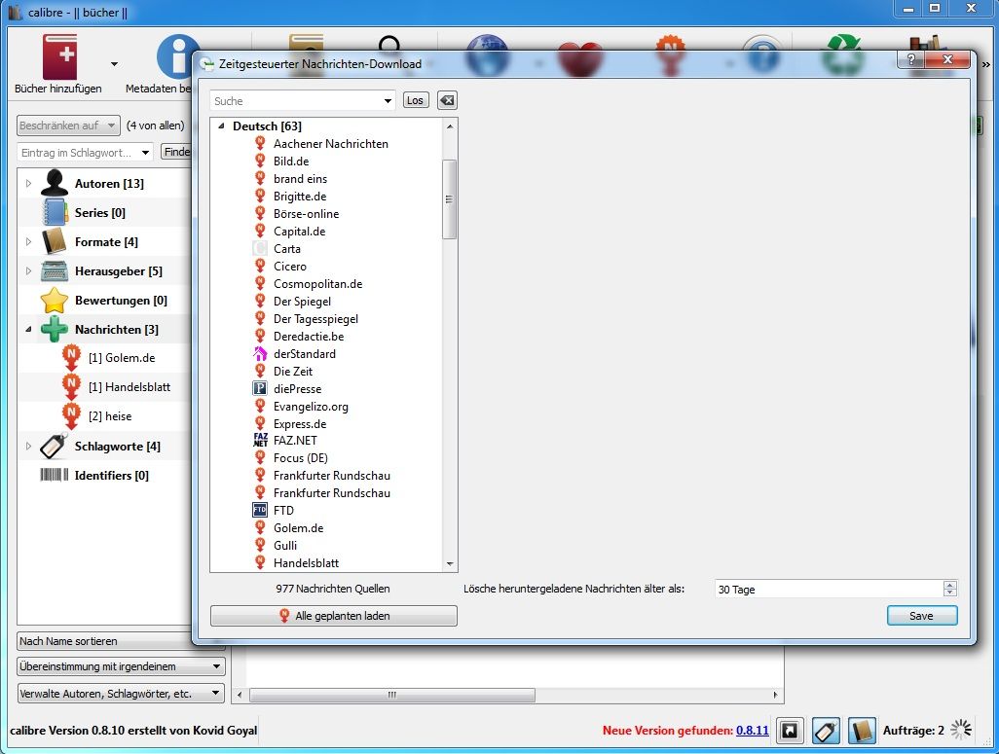Decrease the 30 Tage value by one
This screenshot has width=999, height=754.
pyautogui.click(x=950, y=593)
